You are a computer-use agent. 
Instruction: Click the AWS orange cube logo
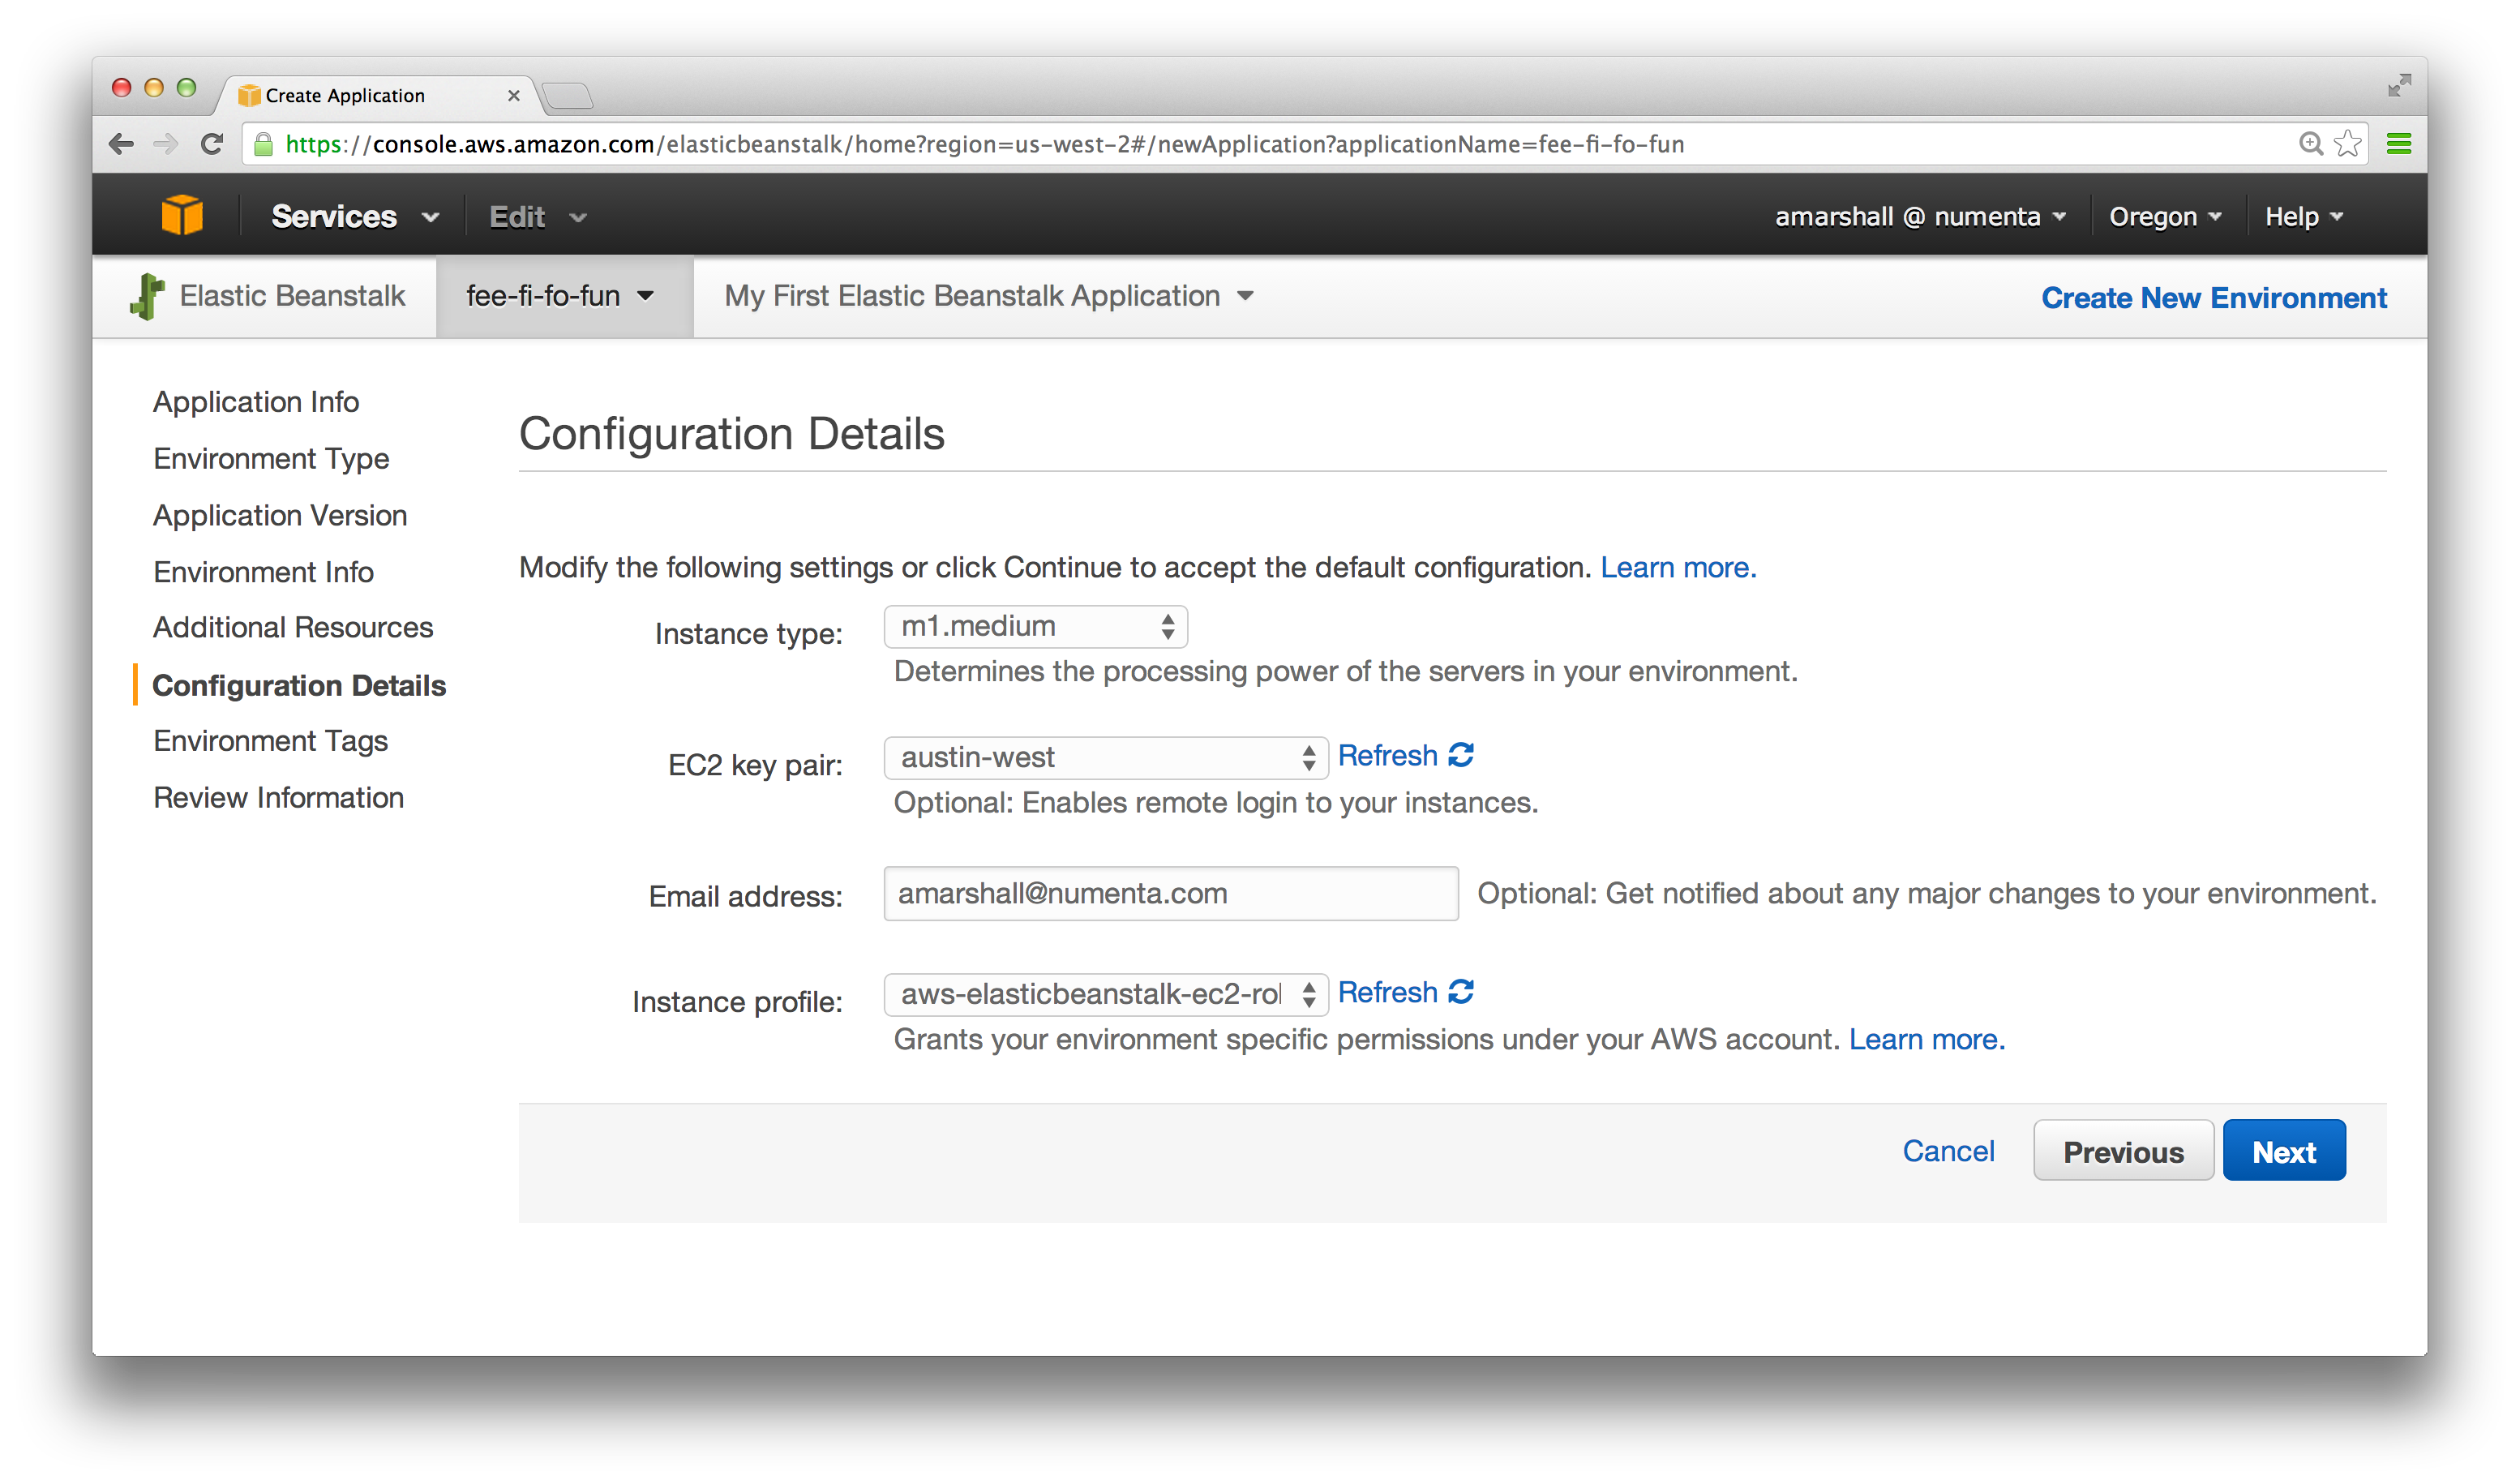pyautogui.click(x=182, y=216)
